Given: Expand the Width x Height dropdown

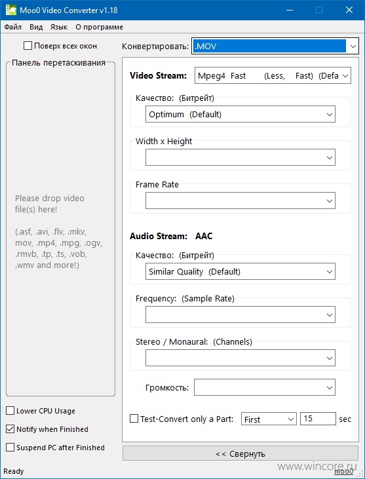Looking at the screenshot, I should coord(240,157).
